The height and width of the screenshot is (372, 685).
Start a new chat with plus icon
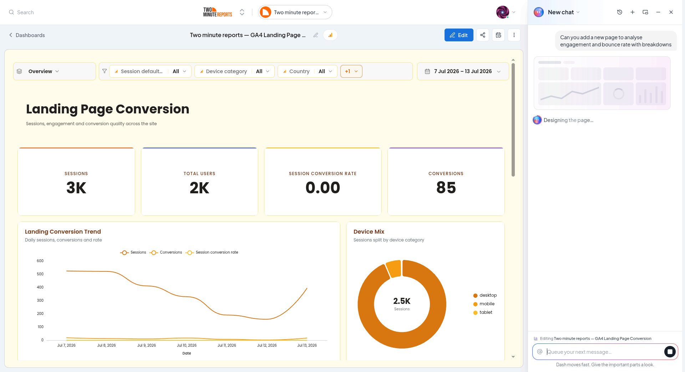point(633,12)
